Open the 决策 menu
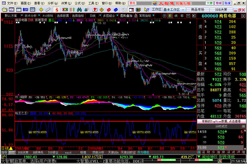This screenshot has width=247, height=164. point(66,3)
